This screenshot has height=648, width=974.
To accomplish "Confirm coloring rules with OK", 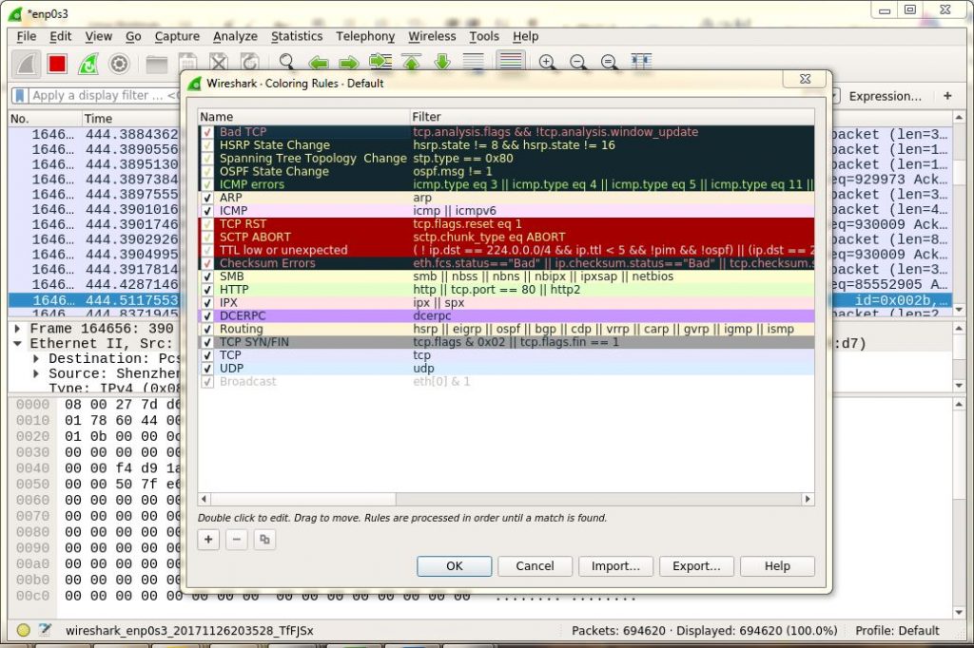I will tap(454, 565).
